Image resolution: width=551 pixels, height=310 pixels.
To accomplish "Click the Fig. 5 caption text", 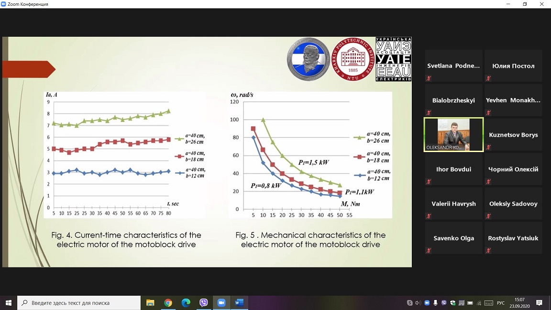I will pos(310,240).
